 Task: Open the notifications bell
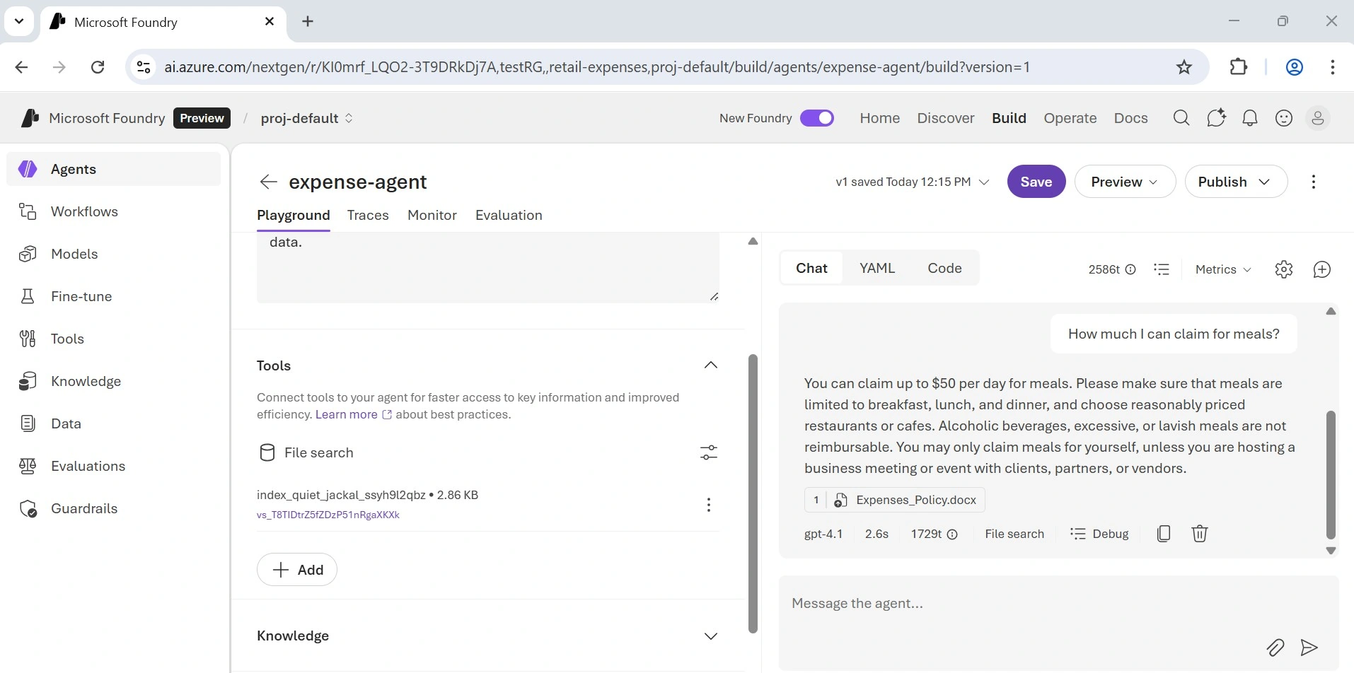pos(1250,118)
